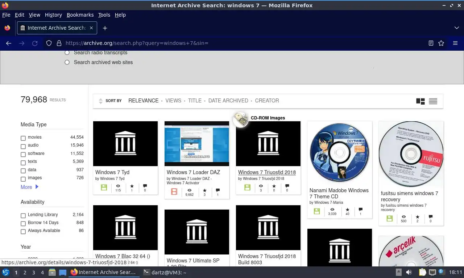This screenshot has width=464, height=278.
Task: Click software floppy icon on Windows 7 Tyd
Action: [x=104, y=188]
